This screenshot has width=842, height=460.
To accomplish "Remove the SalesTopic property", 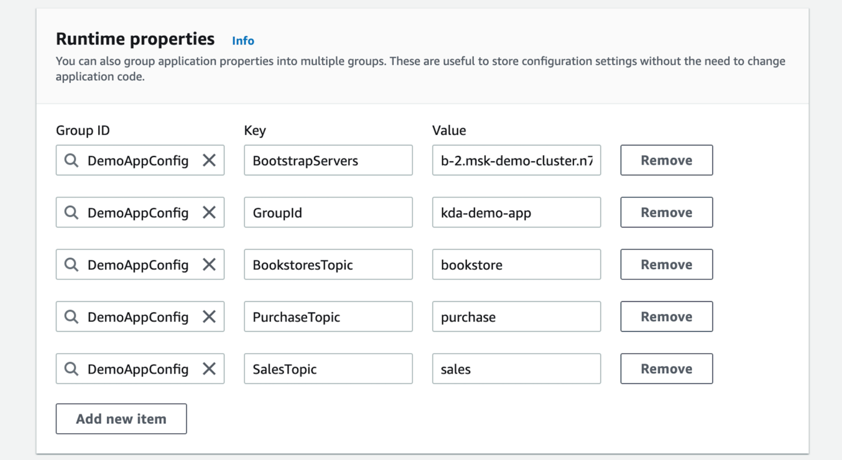I will tap(666, 368).
